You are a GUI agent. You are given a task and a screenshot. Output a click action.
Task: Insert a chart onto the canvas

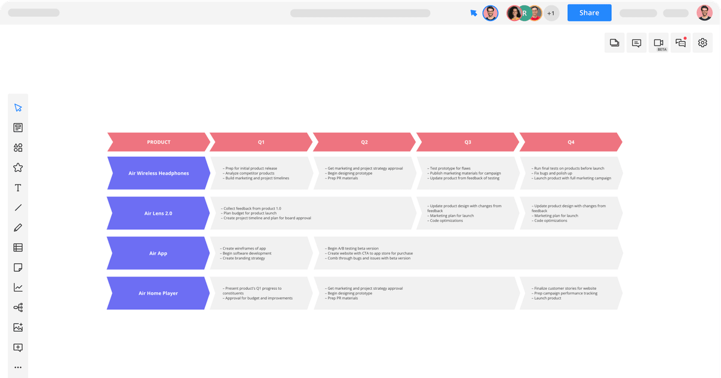[x=18, y=287]
